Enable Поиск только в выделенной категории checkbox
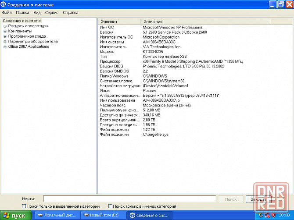 (x=24, y=206)
